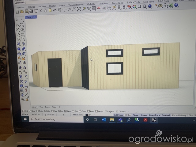Click the Hide objects lightbulb icon

pyautogui.click(x=119, y=7)
